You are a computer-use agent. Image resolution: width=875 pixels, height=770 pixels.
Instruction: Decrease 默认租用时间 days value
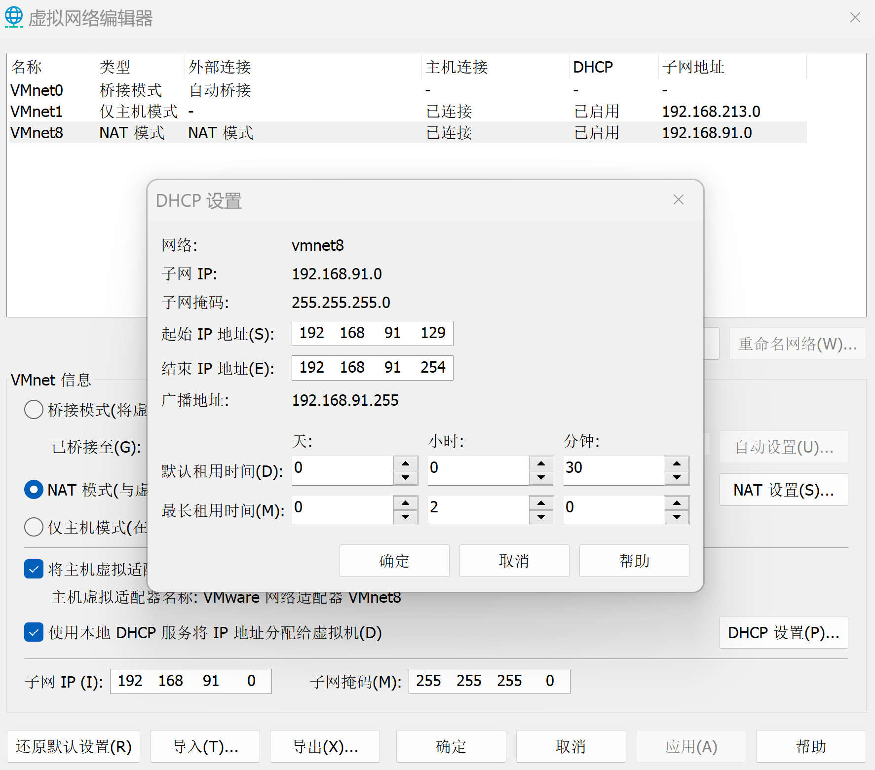406,477
